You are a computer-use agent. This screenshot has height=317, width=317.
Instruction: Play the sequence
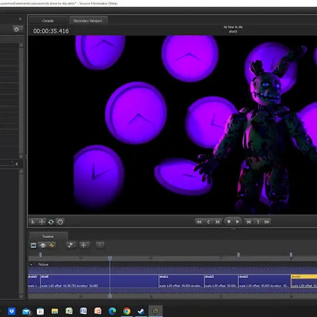click(238, 222)
